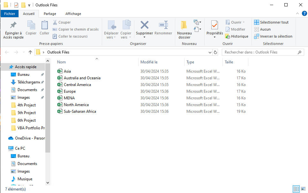This screenshot has width=308, height=193.
Task: Collapse the ribbon with the chevron arrow
Action: (x=297, y=14)
